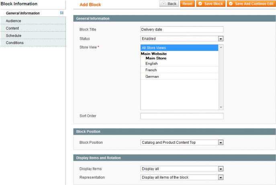Image resolution: width=276 pixels, height=185 pixels.
Task: Click into the Block Title field
Action: [182, 30]
